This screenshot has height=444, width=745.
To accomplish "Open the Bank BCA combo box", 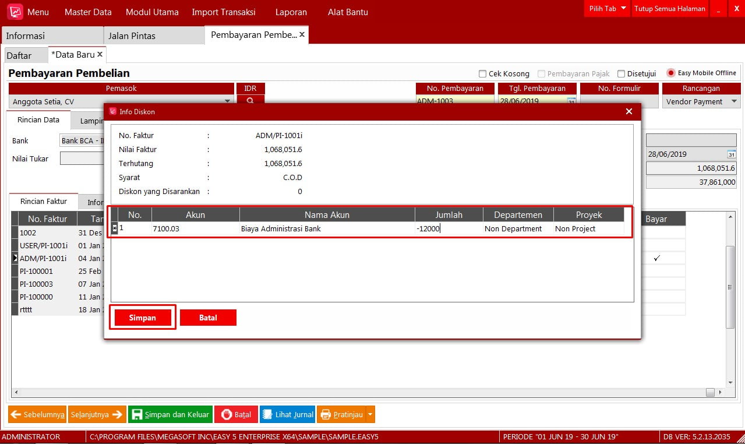I will [82, 140].
